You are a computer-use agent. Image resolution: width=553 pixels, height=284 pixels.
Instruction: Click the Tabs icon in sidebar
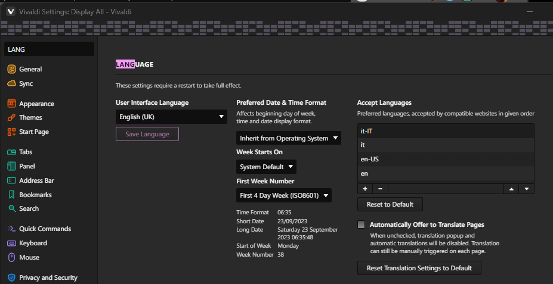pyautogui.click(x=12, y=152)
